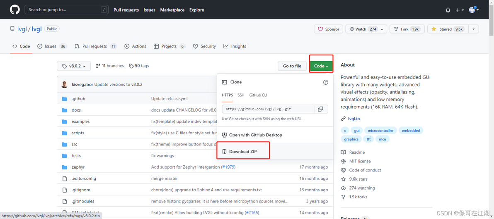494x219 pixels.
Task: Open with GitHub Desktop
Action: click(255, 135)
